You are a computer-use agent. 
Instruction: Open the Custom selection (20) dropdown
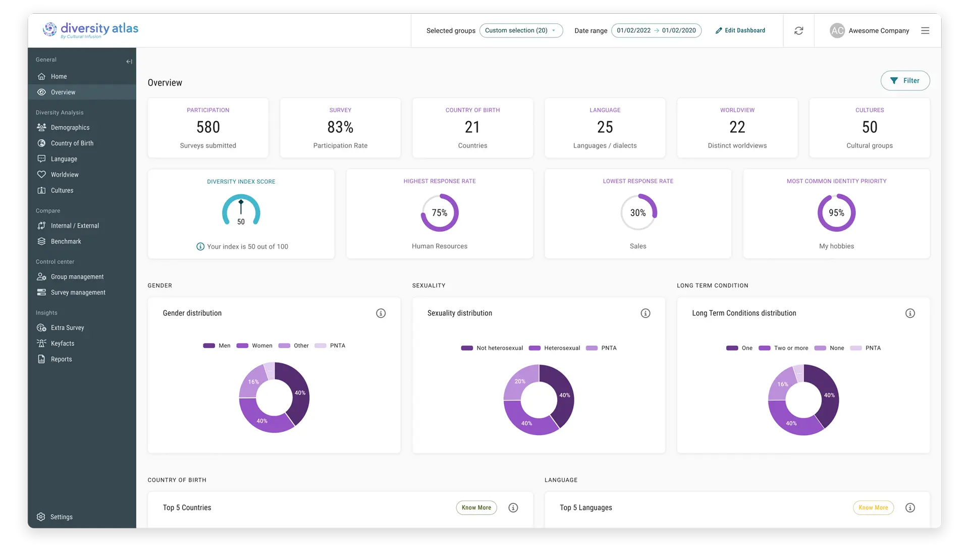tap(521, 31)
